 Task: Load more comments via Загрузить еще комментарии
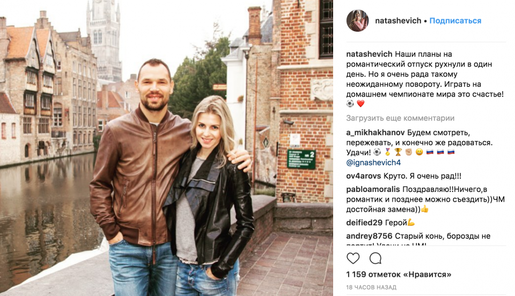(400, 118)
